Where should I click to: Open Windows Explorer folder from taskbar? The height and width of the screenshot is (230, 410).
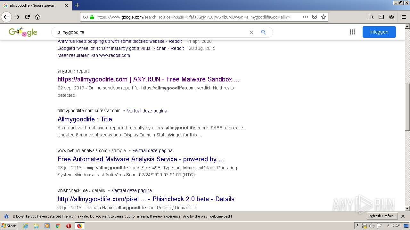36,226
